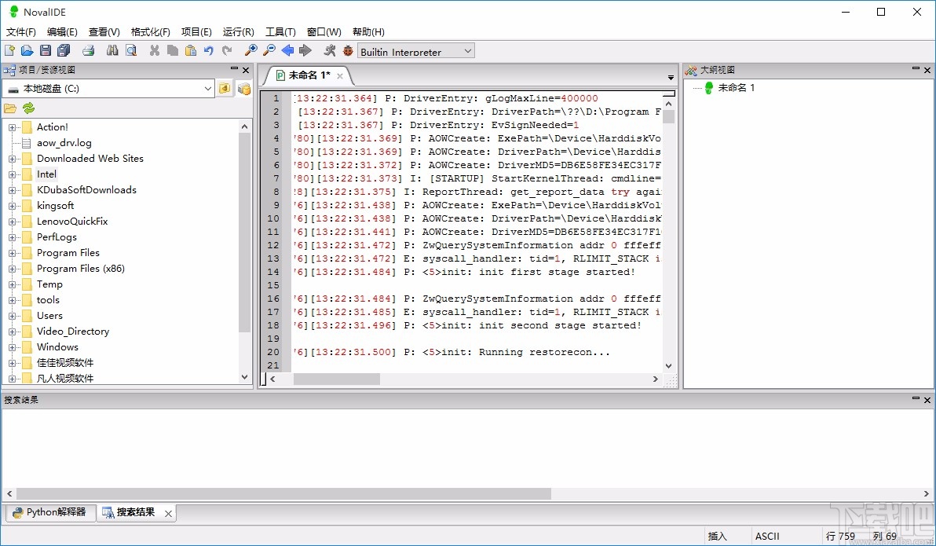Click the Paste clipboard icon
The image size is (936, 546).
click(191, 51)
